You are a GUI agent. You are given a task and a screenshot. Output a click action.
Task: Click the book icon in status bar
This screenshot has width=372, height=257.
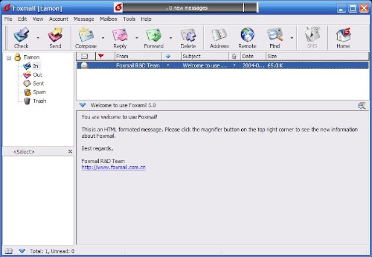tap(9, 251)
